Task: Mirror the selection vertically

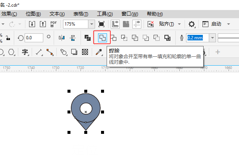Action: pyautogui.click(x=73, y=38)
